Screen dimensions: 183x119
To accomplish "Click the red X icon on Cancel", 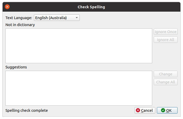I will (138, 110).
